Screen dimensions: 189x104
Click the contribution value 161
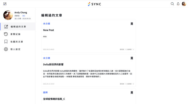coord(24,16)
